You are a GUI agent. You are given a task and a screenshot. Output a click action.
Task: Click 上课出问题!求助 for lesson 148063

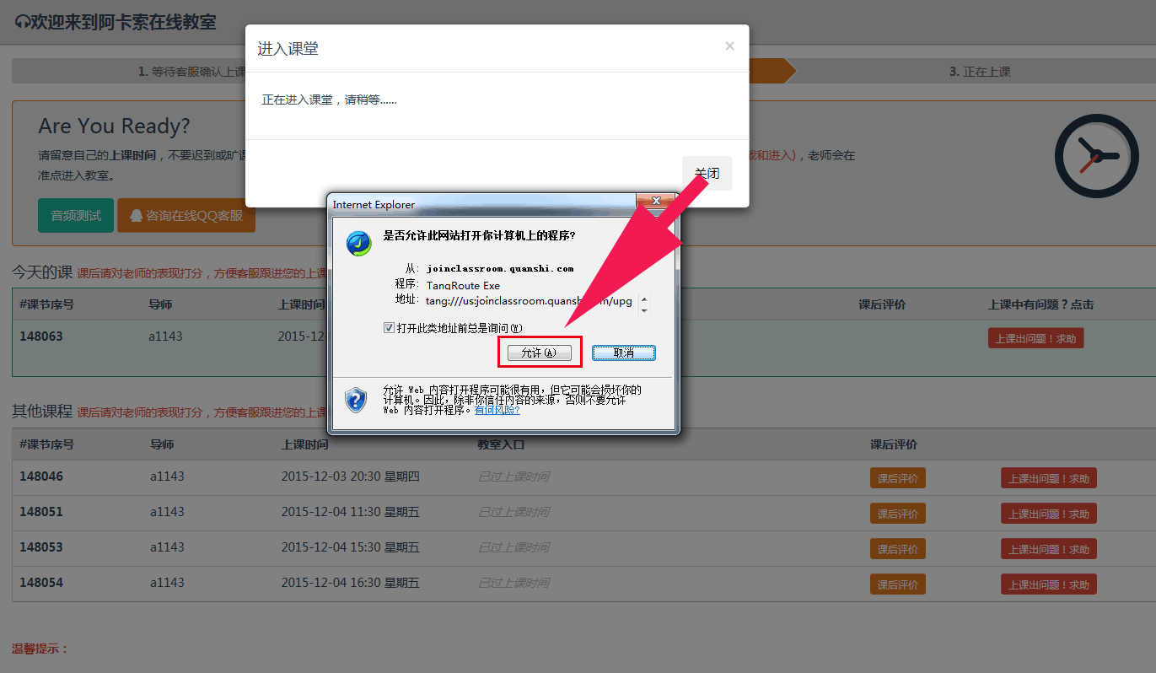tap(1035, 338)
